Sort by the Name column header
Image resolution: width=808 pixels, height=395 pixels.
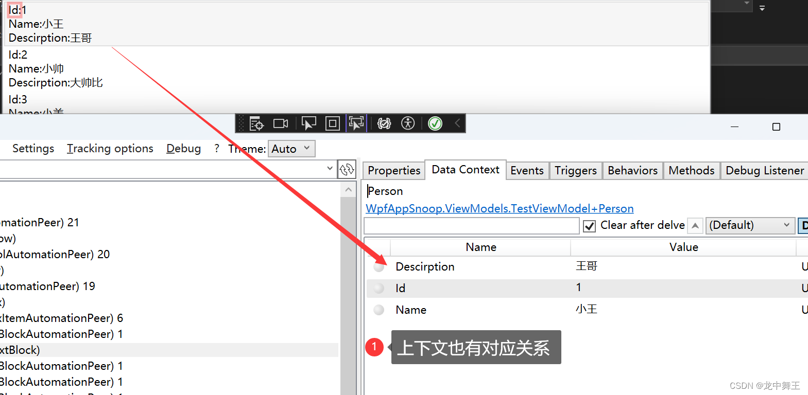pyautogui.click(x=480, y=247)
